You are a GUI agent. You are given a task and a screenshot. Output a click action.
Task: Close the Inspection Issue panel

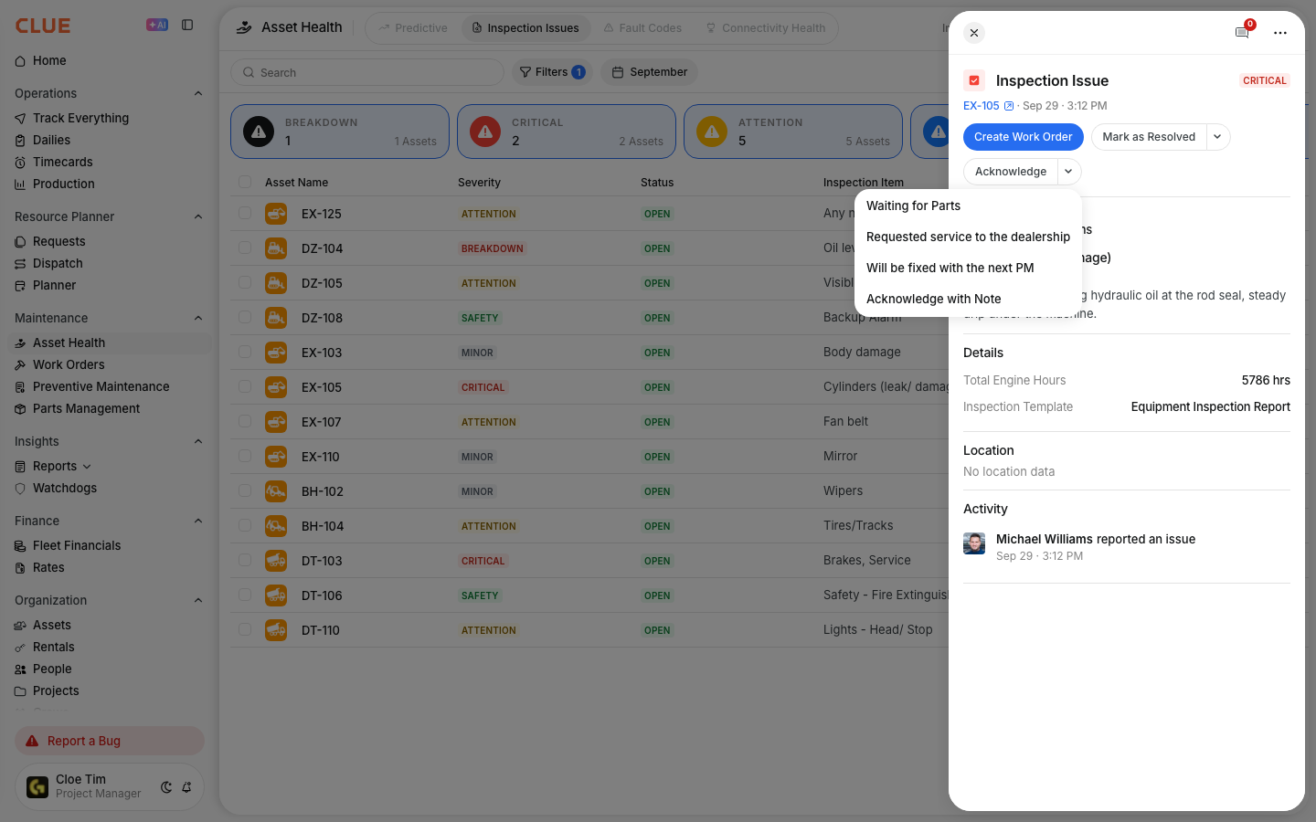pos(974,33)
